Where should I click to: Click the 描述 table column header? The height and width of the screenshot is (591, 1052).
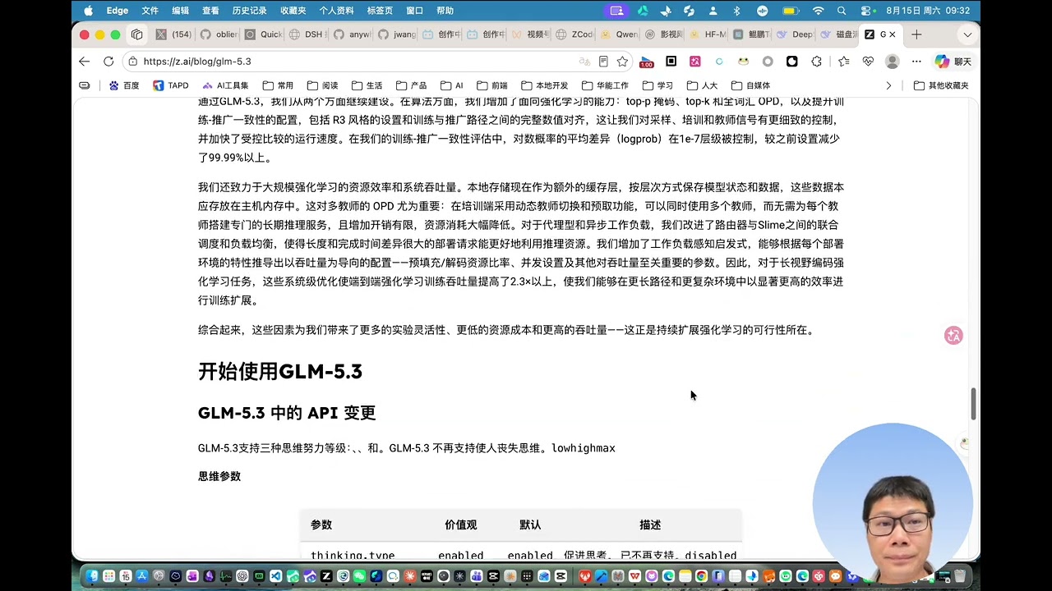click(x=650, y=525)
